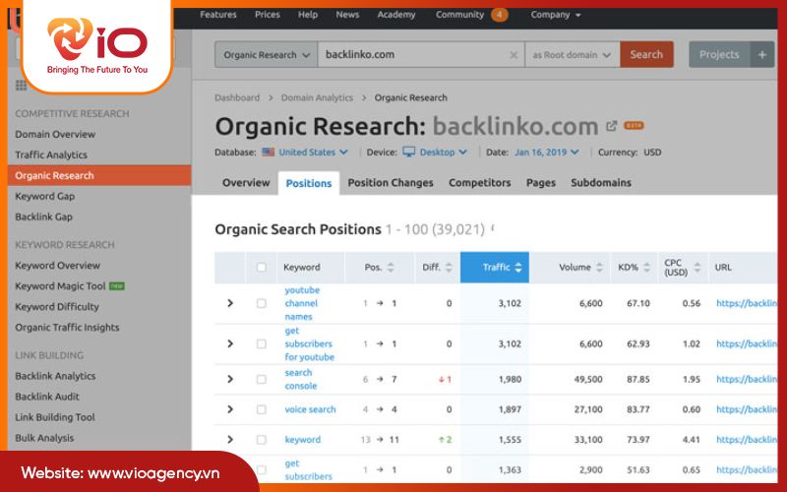Image resolution: width=787 pixels, height=492 pixels.
Task: Click traffic value 1,980
Action: 510,379
